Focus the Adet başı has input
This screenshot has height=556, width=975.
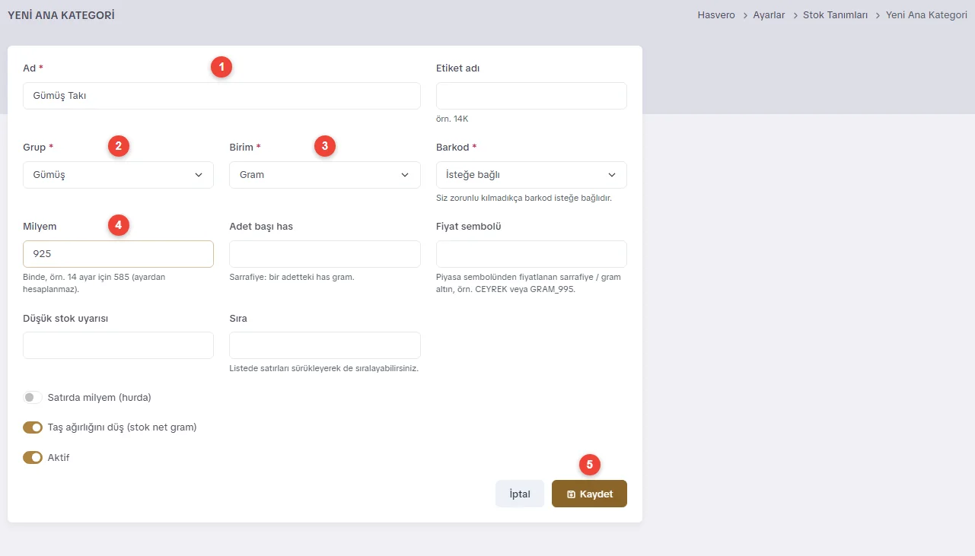click(325, 254)
